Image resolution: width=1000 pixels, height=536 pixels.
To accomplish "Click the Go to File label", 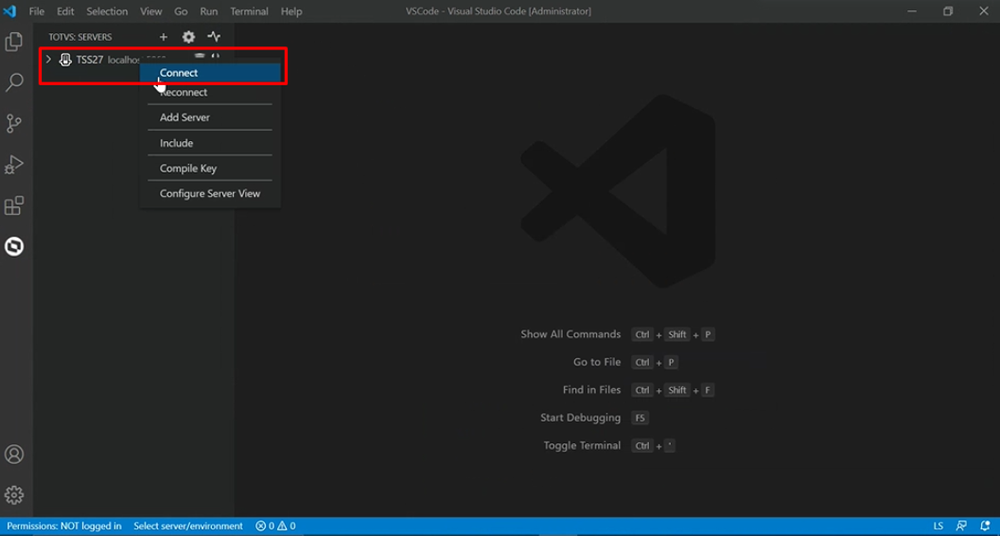I will [597, 362].
